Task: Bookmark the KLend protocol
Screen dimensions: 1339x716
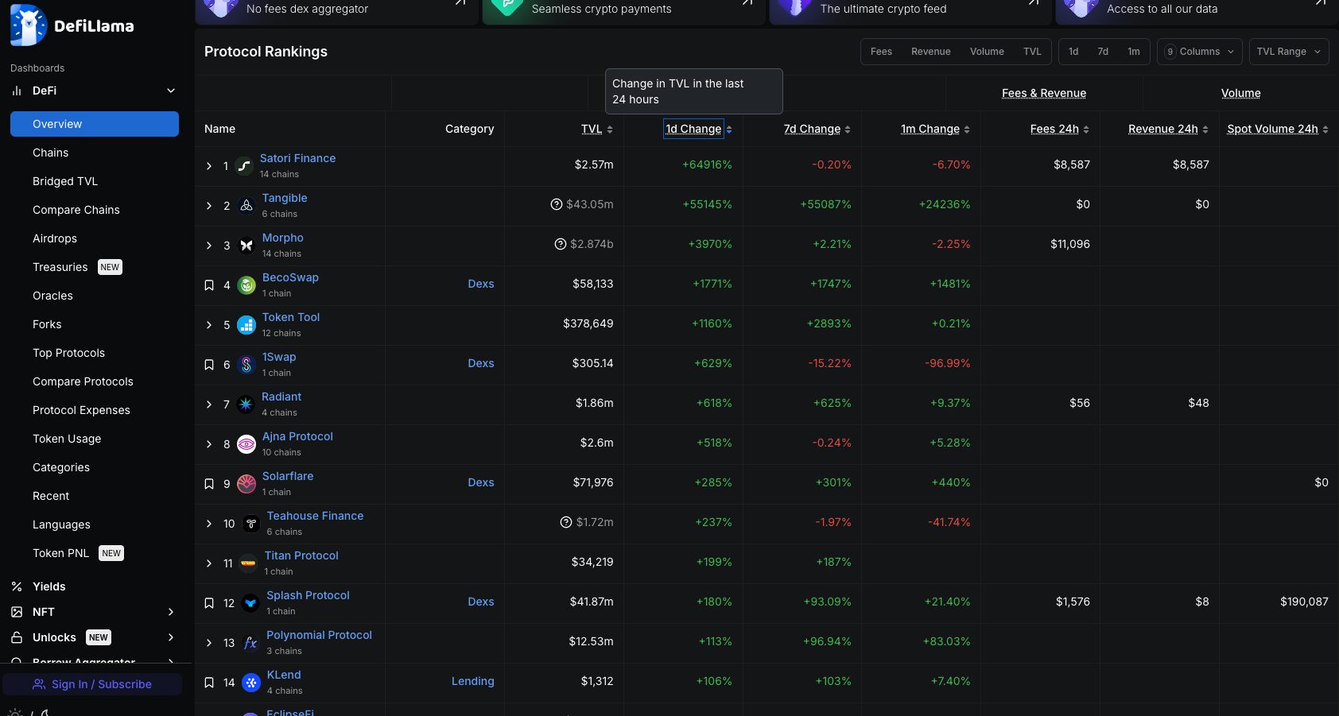Action: [x=209, y=683]
